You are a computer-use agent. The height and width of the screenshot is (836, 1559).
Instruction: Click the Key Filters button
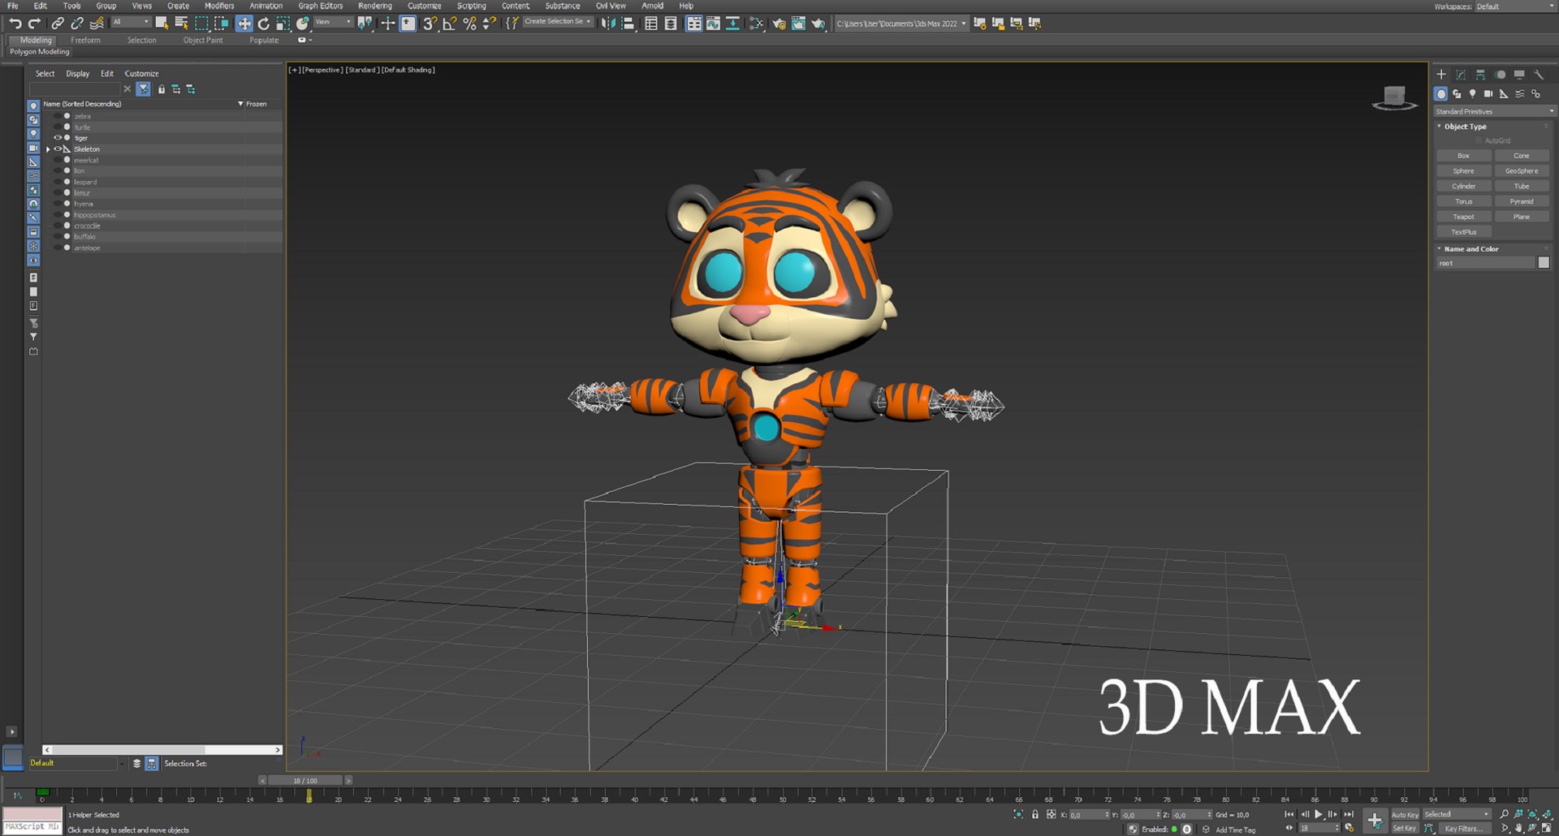[1464, 829]
